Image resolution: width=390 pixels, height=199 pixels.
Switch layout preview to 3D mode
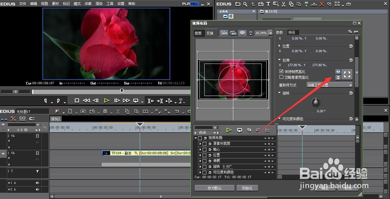click(233, 33)
